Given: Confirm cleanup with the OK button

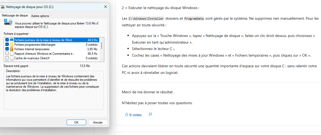Looking at the screenshot, I should [76, 123].
